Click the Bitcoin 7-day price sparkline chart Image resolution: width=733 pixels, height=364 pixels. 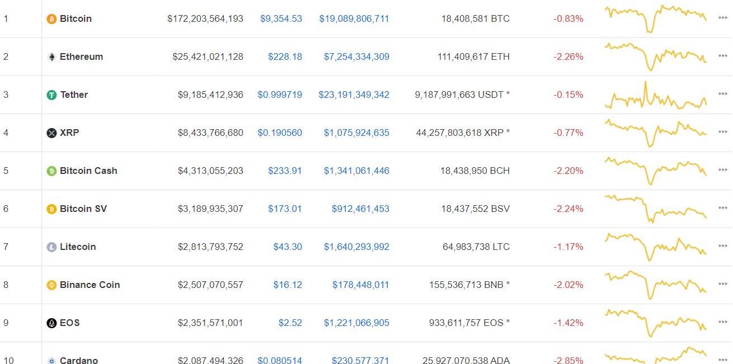tap(655, 18)
